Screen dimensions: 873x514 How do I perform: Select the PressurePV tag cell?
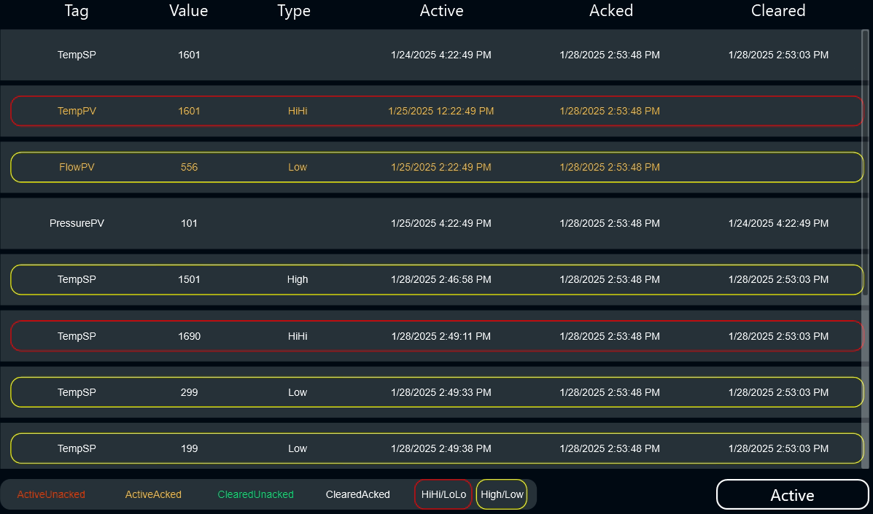point(77,224)
